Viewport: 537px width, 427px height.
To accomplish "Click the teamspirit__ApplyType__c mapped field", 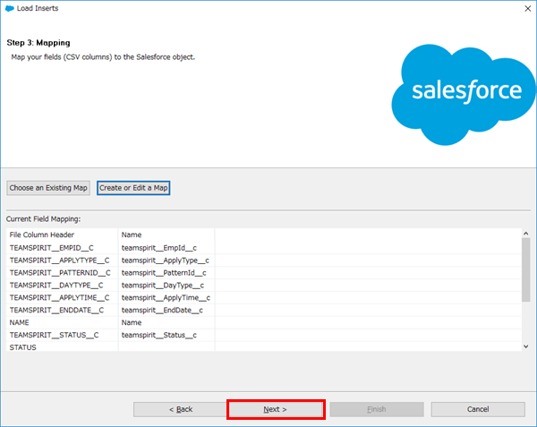I will tap(165, 260).
